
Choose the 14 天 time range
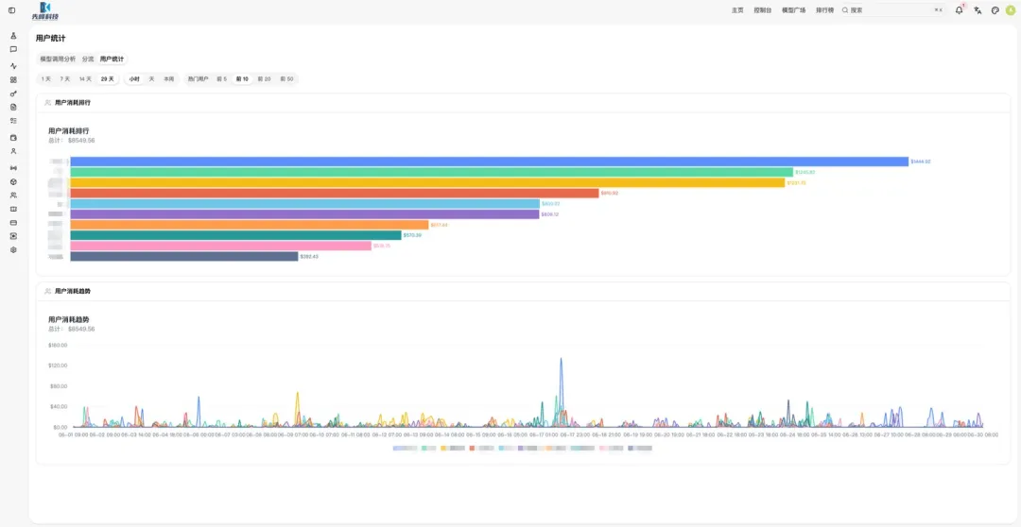pyautogui.click(x=85, y=78)
